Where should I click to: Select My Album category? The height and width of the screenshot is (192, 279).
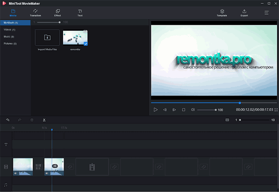tap(15, 23)
